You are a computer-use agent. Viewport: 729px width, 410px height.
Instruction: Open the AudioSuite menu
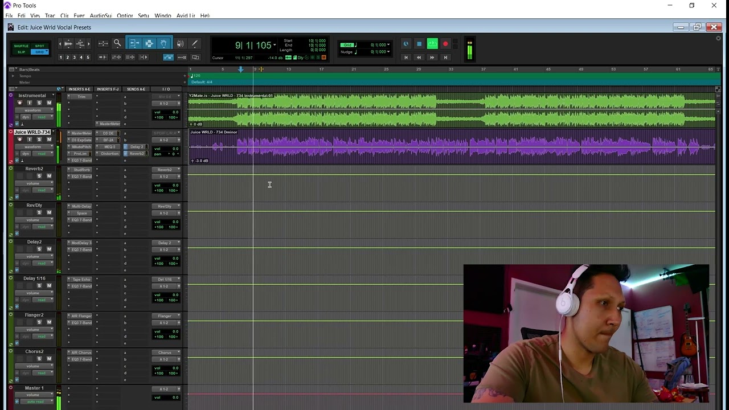(x=101, y=16)
